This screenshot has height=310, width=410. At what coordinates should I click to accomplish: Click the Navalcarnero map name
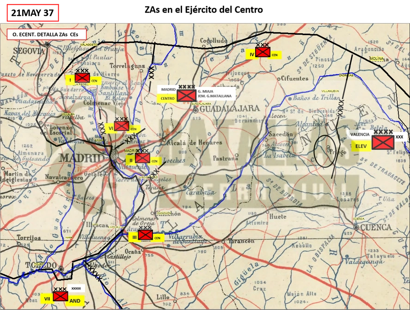(x=64, y=177)
